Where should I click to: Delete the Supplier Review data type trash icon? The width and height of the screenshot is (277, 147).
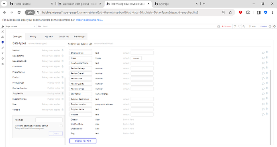63,99
